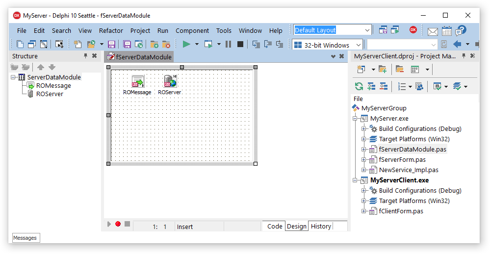Open dropdown arrow beside Run button
Screen dimensions: 490x254
[197, 44]
